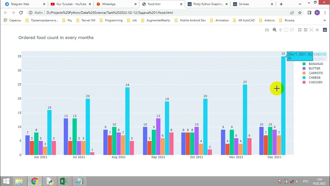Click the Sep 2021 butter bar labeled 13
330x186 pixels.
(x=158, y=137)
